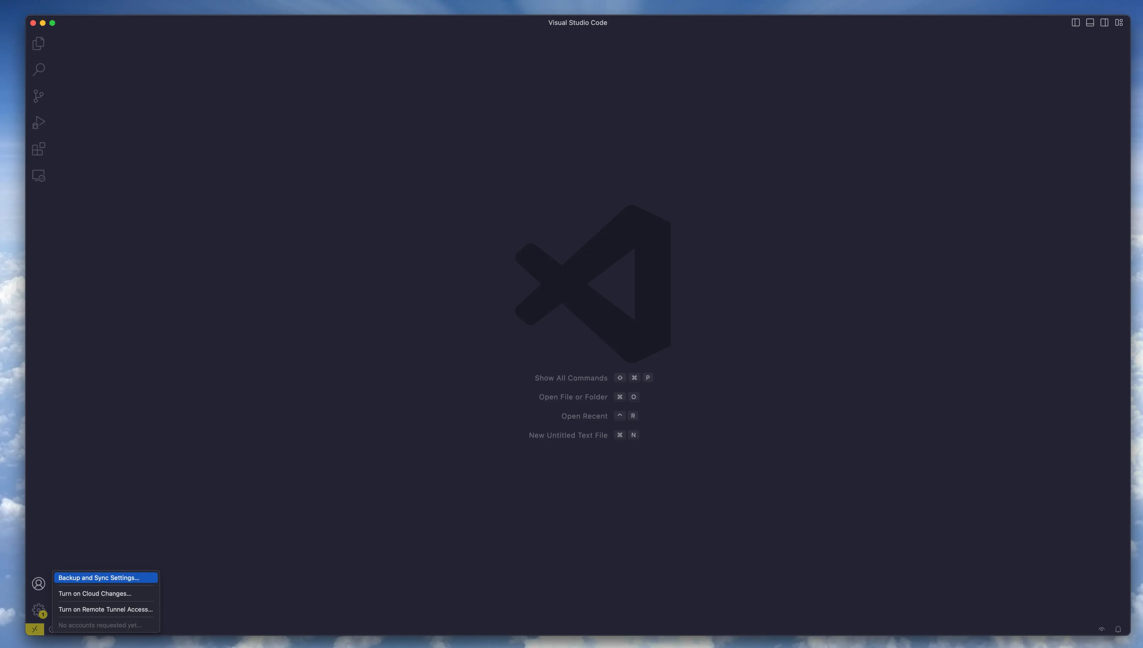The image size is (1143, 648).
Task: Select Backup and Sync Settings menu entry
Action: click(106, 578)
